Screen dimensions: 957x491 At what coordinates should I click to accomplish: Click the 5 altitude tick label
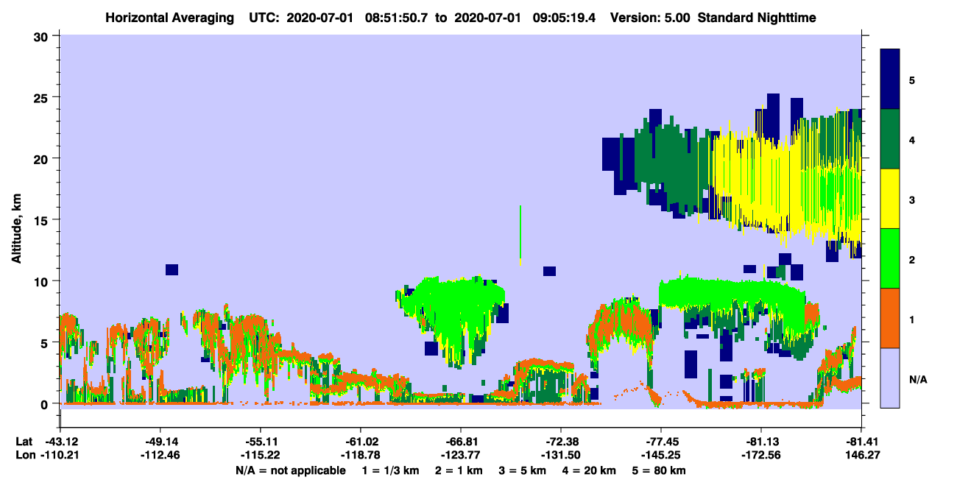[46, 342]
